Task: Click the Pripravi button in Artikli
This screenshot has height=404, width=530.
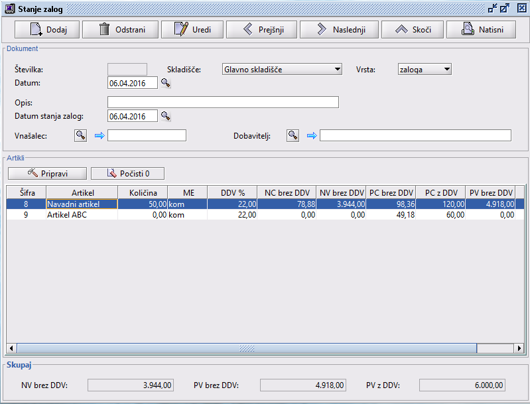Action: click(47, 173)
